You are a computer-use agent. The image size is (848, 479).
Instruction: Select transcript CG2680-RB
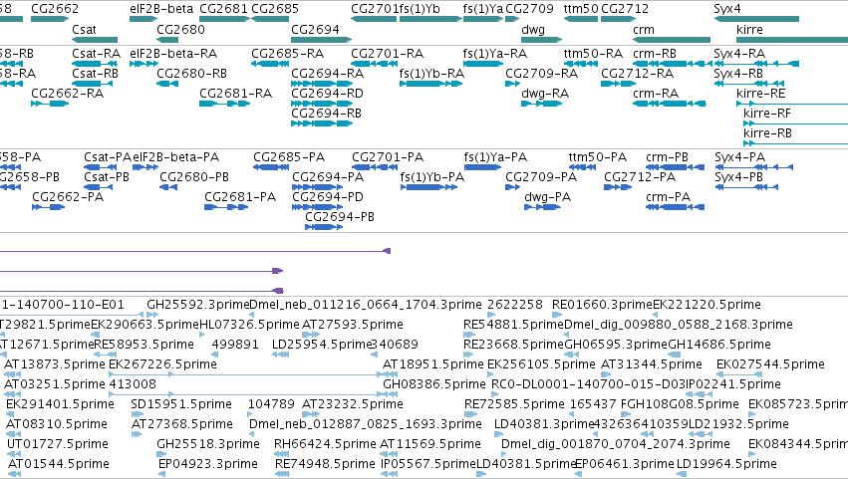coord(167,84)
